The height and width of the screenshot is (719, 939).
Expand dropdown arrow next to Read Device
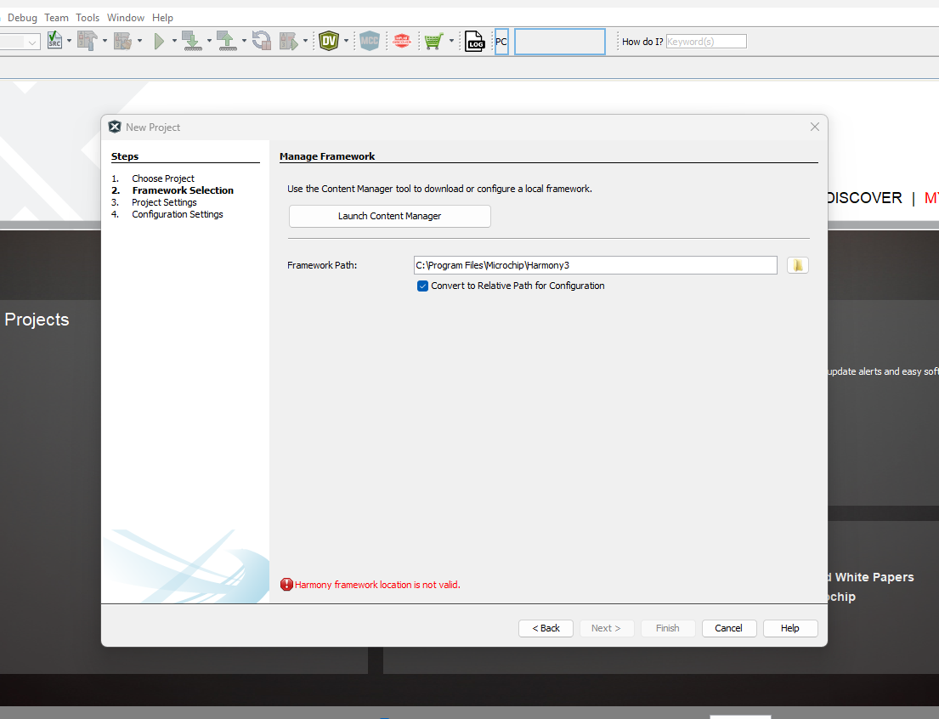(x=244, y=41)
